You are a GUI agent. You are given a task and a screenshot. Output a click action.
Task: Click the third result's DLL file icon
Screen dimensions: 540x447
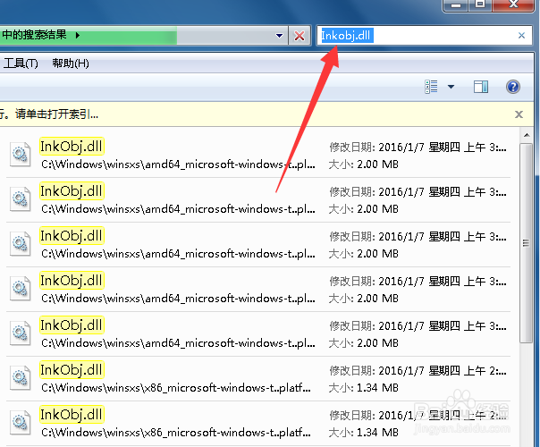point(20,243)
